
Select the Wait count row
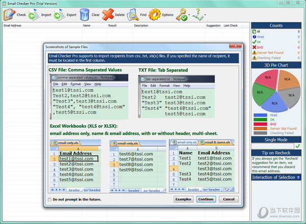pos(276,37)
